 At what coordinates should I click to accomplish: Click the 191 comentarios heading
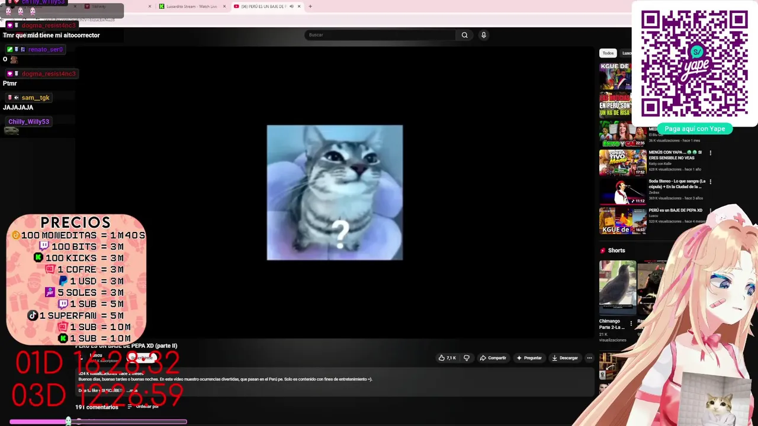(x=97, y=407)
